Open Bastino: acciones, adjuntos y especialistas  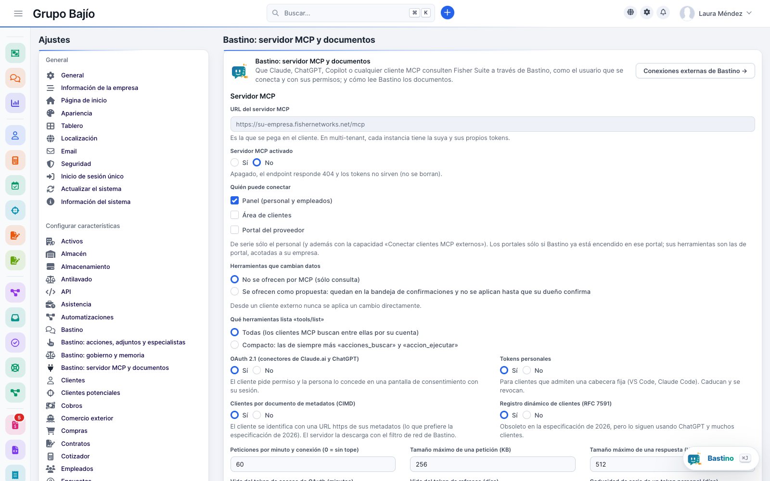point(123,342)
